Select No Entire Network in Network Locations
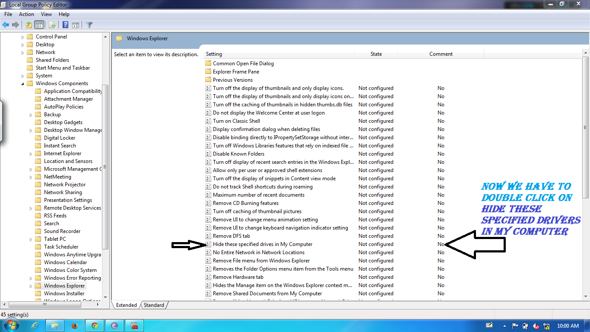The height and width of the screenshot is (332, 590). pos(259,252)
